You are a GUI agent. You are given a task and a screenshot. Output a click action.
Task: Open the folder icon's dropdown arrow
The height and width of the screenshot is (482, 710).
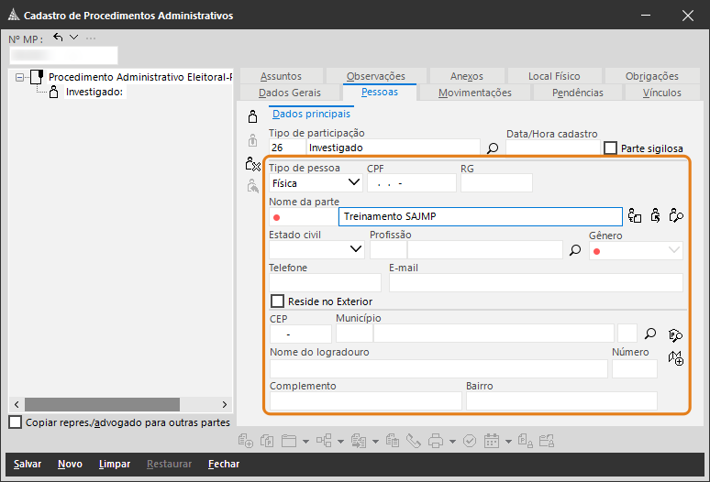pyautogui.click(x=305, y=442)
